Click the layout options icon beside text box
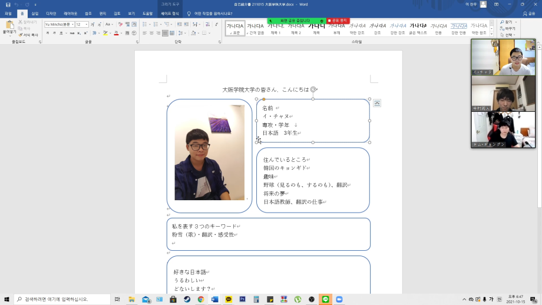Viewport: 542px width, 305px height. [376, 103]
